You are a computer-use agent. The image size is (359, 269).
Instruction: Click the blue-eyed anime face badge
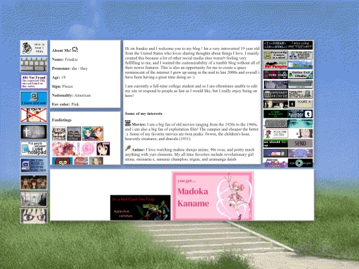275,84
